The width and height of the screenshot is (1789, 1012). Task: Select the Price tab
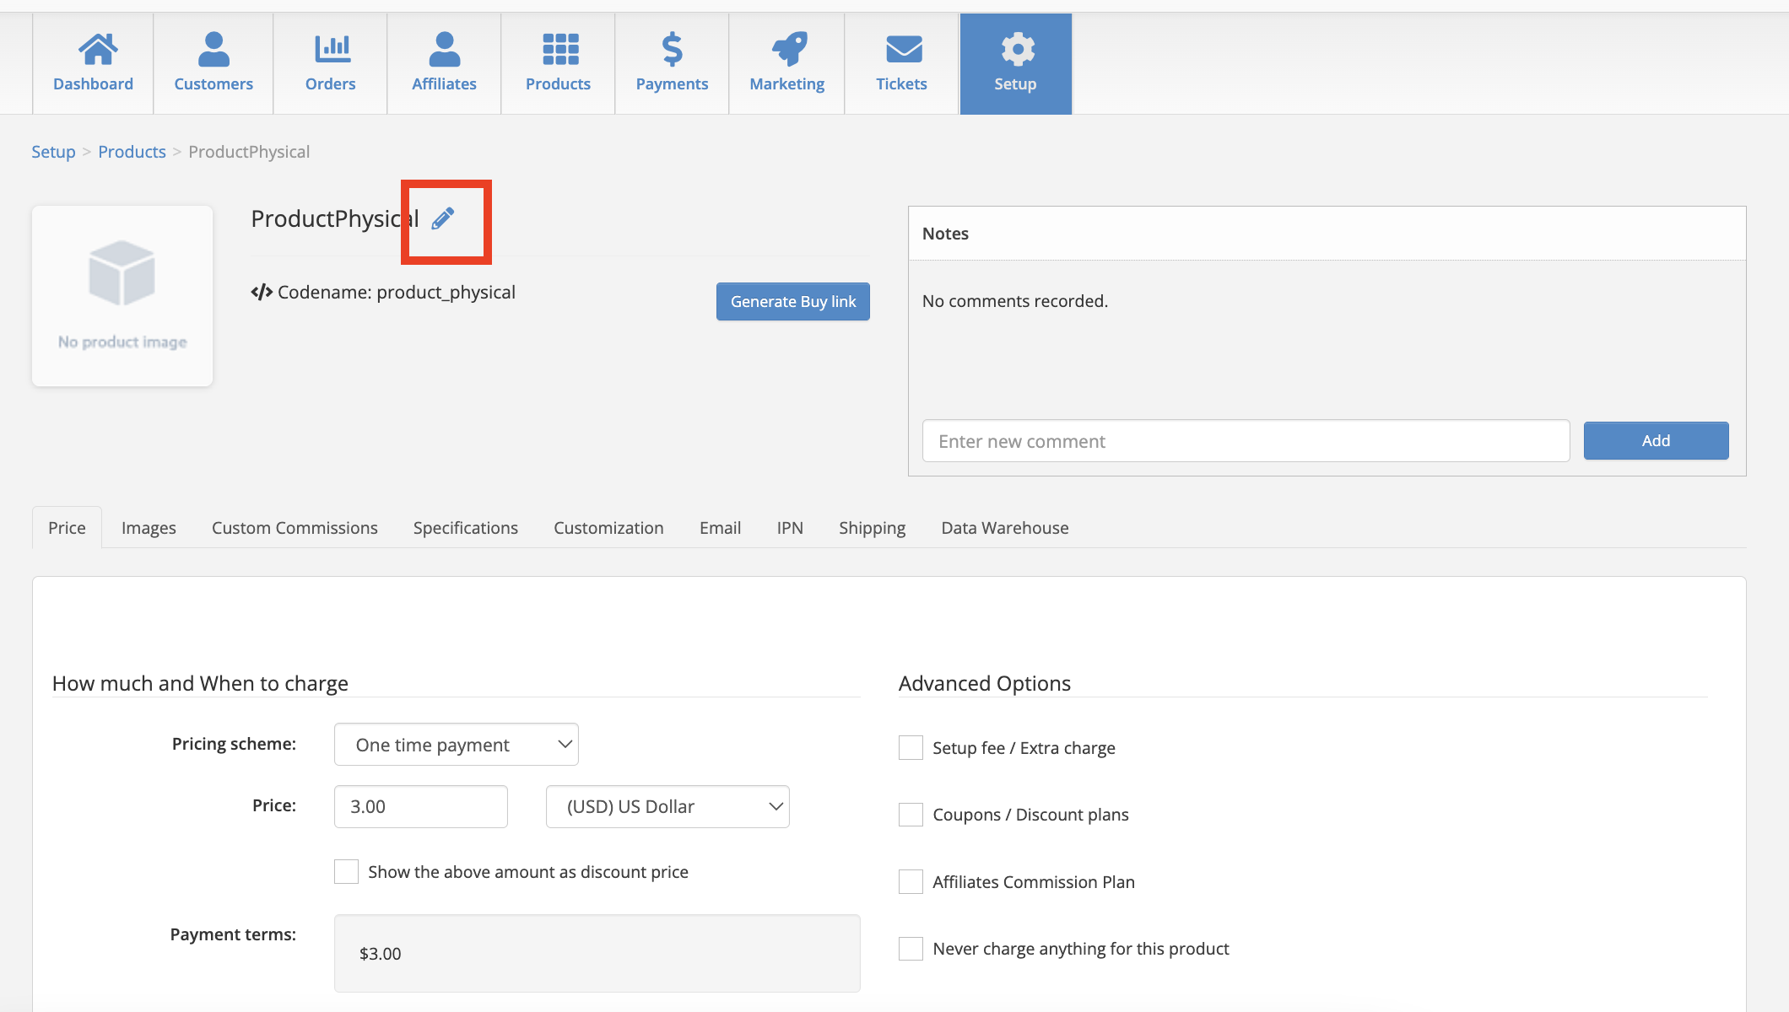tap(67, 527)
